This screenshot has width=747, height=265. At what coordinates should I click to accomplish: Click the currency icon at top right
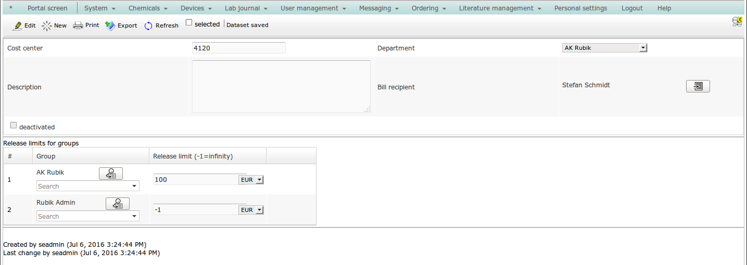tap(737, 21)
